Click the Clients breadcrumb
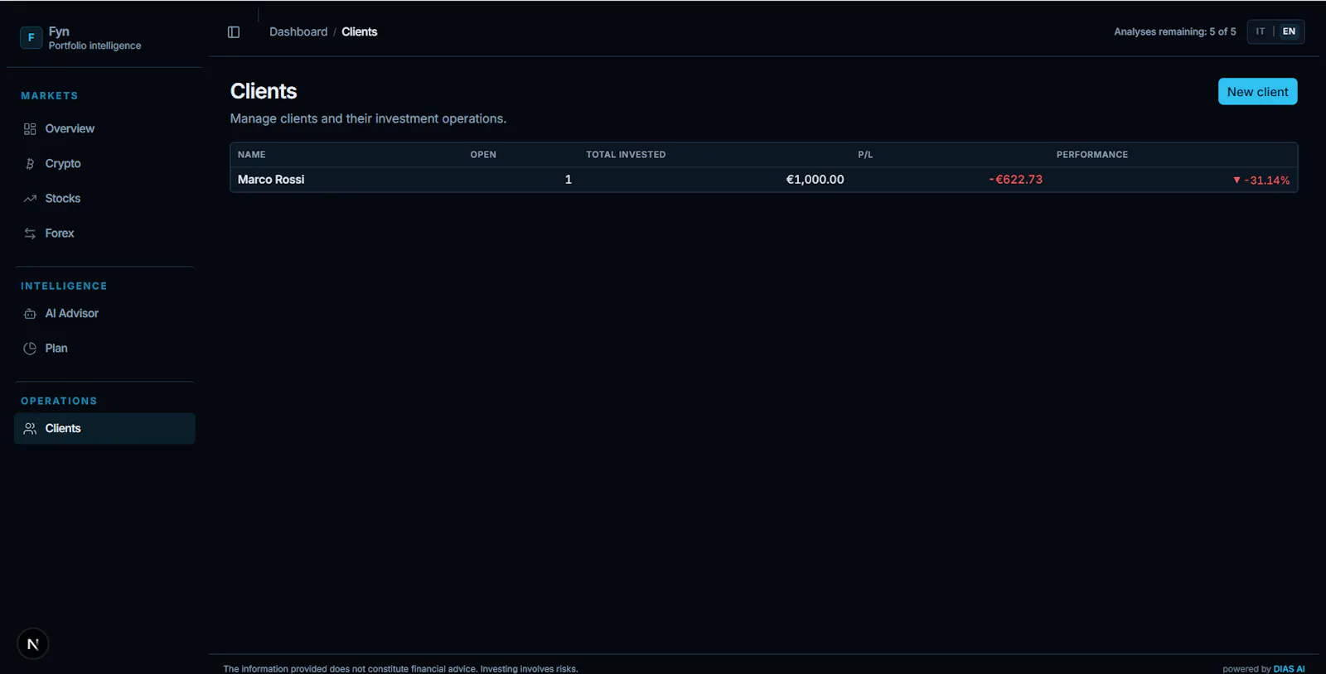This screenshot has height=674, width=1326. (360, 32)
